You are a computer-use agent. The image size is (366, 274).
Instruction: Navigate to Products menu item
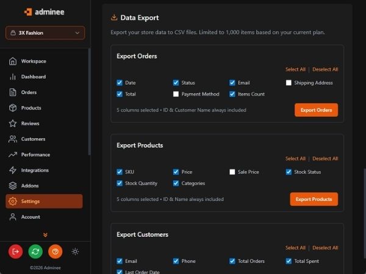(x=44, y=108)
